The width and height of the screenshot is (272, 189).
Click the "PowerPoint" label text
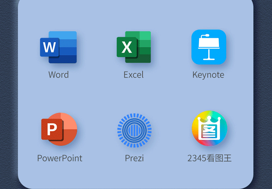60,158
